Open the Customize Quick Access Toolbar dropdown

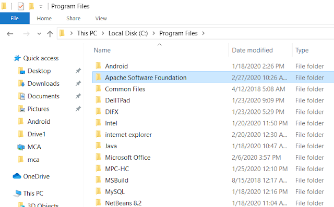41,7
